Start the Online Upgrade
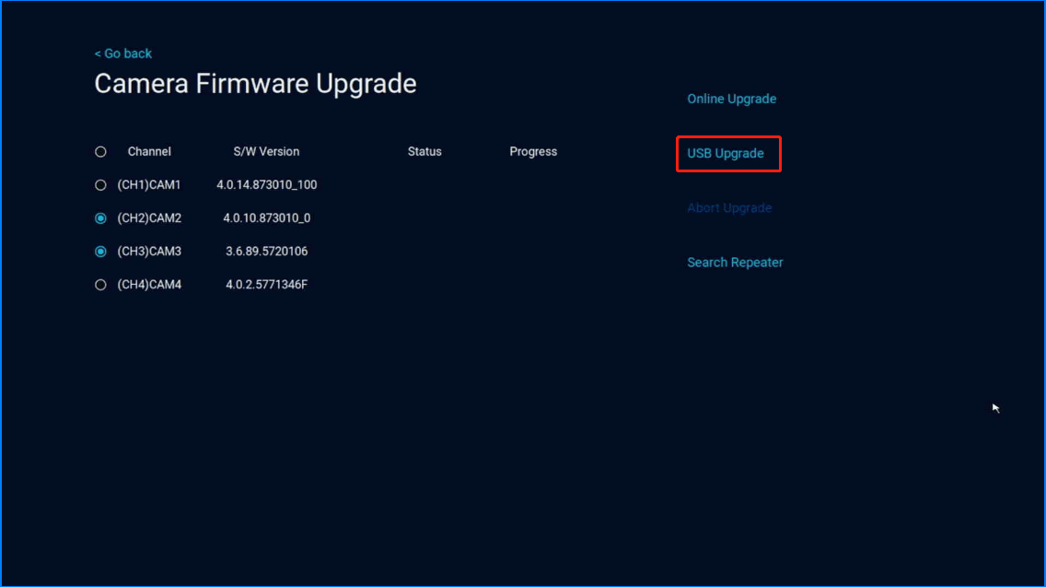Image resolution: width=1046 pixels, height=587 pixels. [x=731, y=99]
